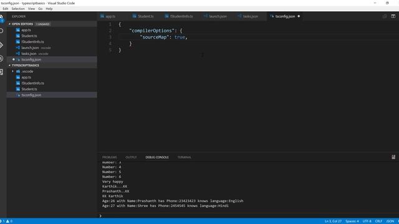399x224 pixels.
Task: Open the Debug view icon
Action: click(1, 58)
